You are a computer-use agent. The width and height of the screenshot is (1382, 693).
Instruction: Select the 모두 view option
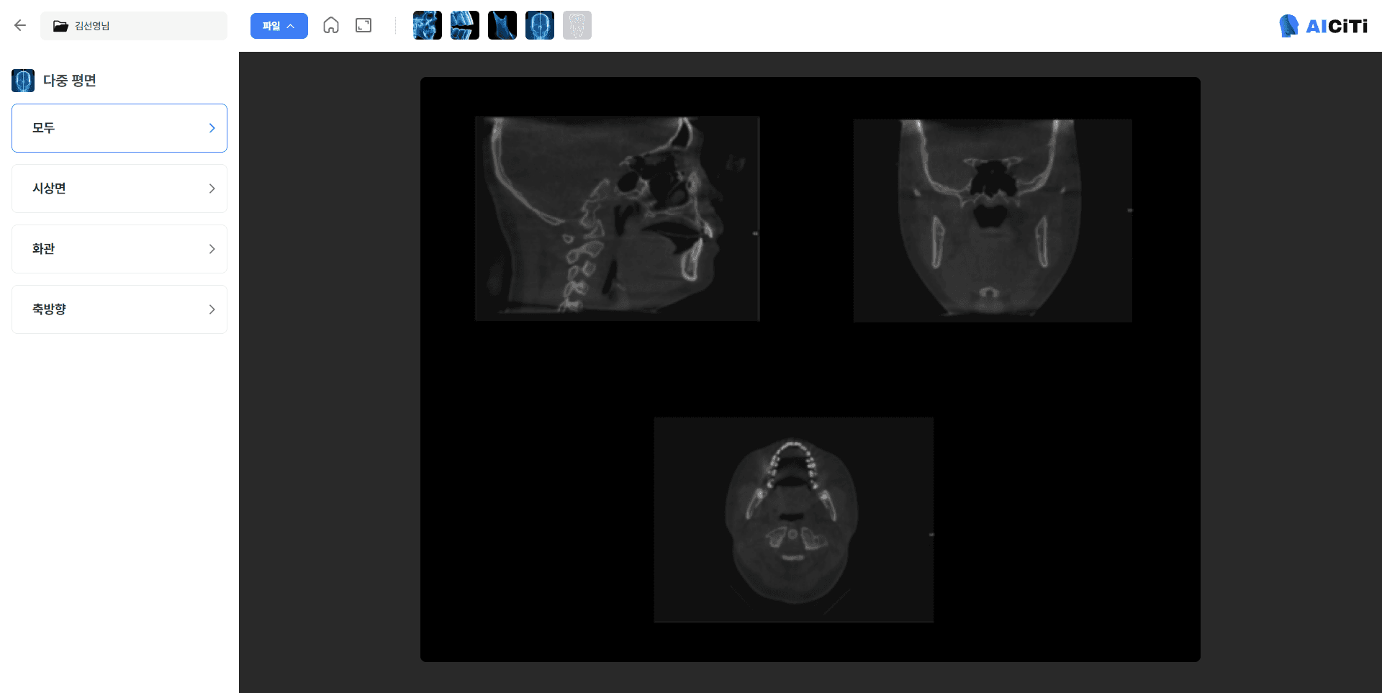coord(119,128)
